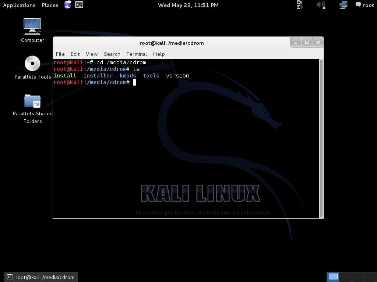Launch terminal from top panel icon
Image resolution: width=377 pixels, height=282 pixels.
(79, 4)
